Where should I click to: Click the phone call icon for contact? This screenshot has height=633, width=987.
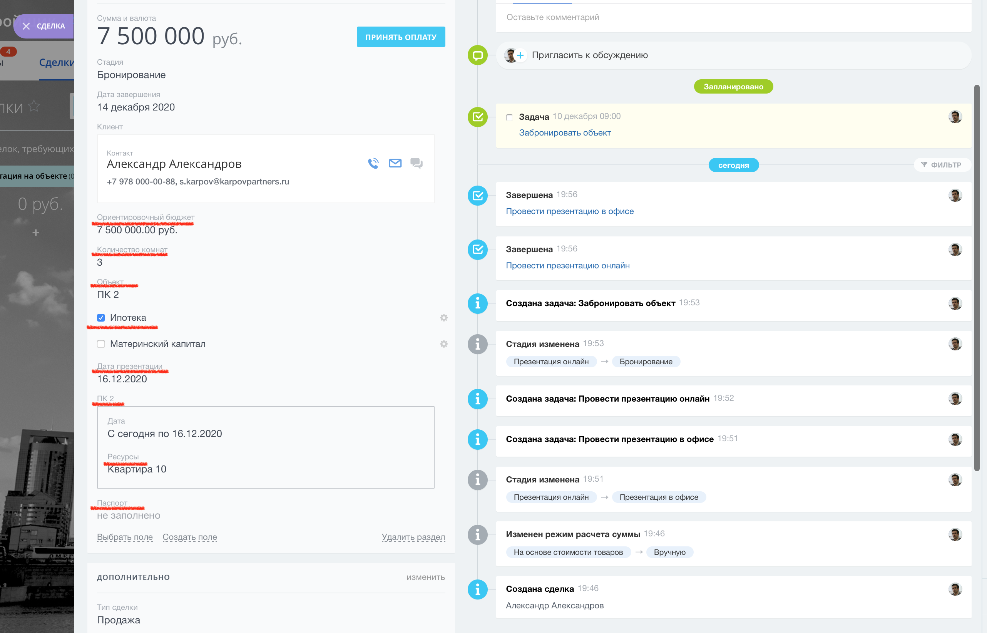click(x=373, y=164)
